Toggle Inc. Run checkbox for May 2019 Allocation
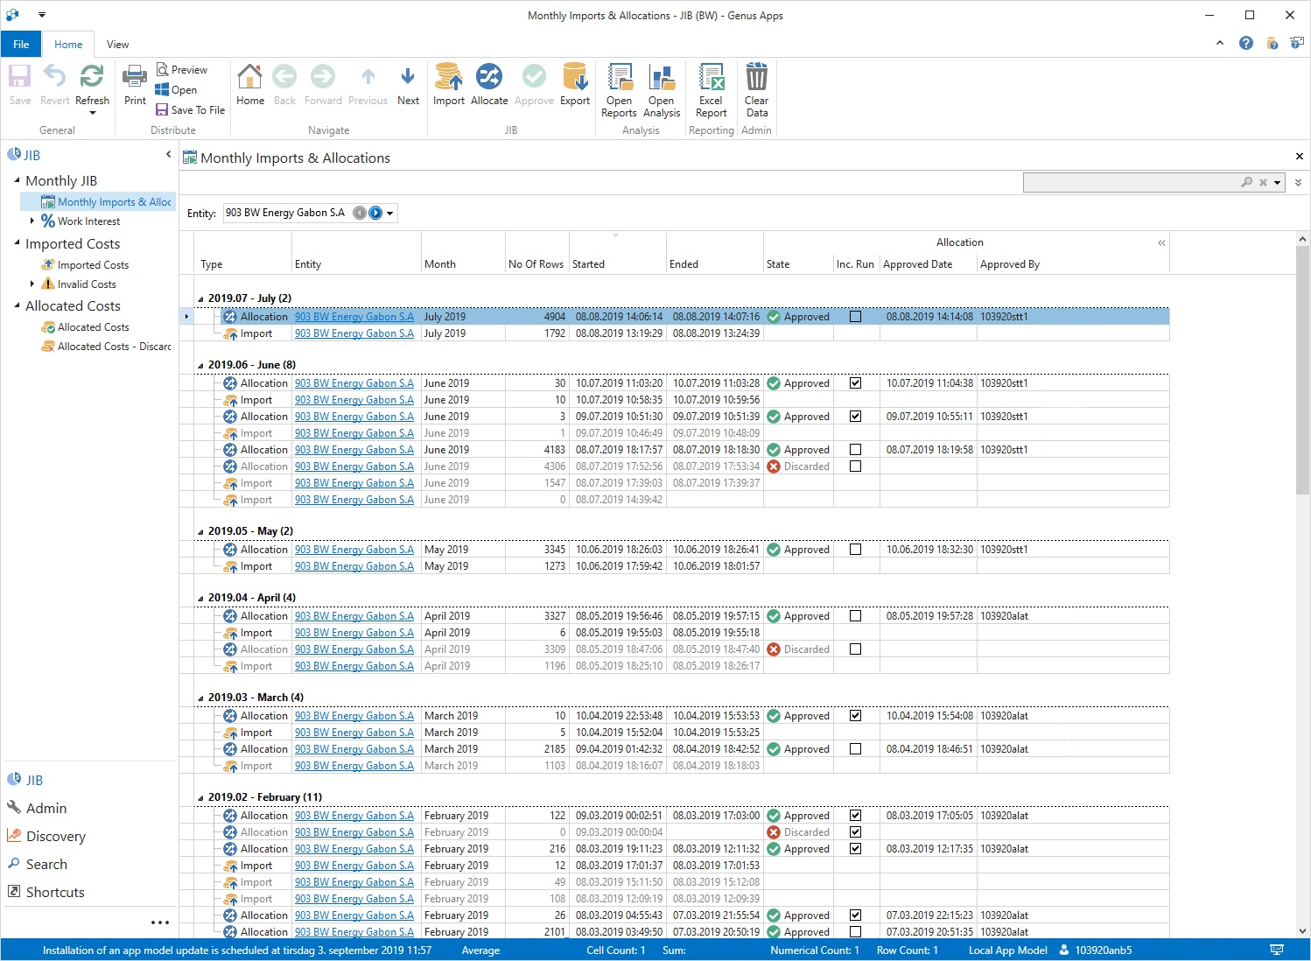The height and width of the screenshot is (961, 1311). click(x=856, y=550)
